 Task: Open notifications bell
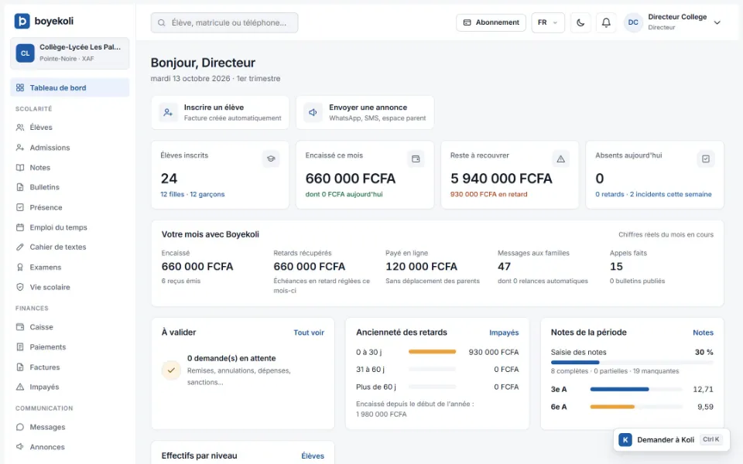[x=606, y=22]
